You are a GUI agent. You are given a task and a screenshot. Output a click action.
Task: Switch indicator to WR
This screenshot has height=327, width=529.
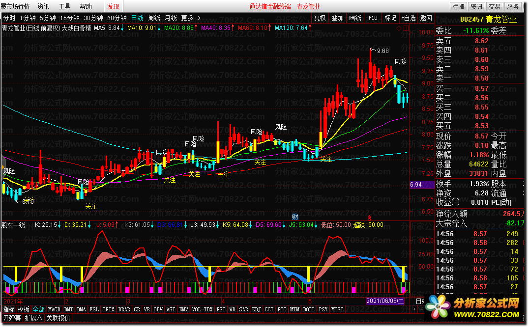coord(232,309)
